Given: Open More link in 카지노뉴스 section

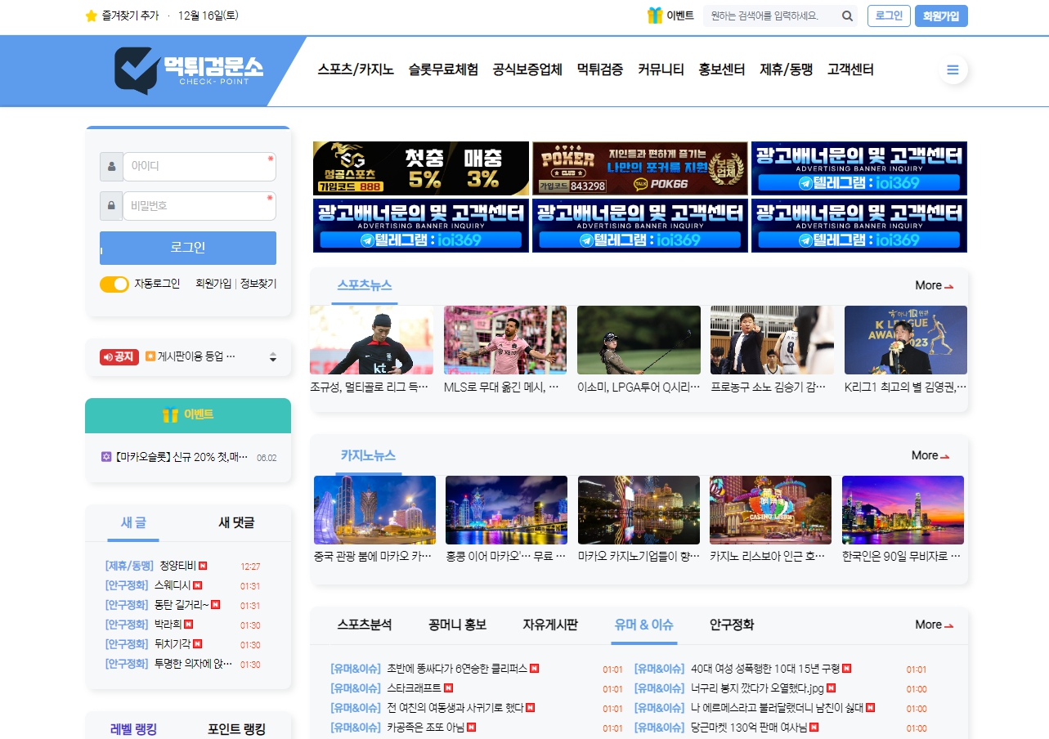Looking at the screenshot, I should tap(930, 455).
